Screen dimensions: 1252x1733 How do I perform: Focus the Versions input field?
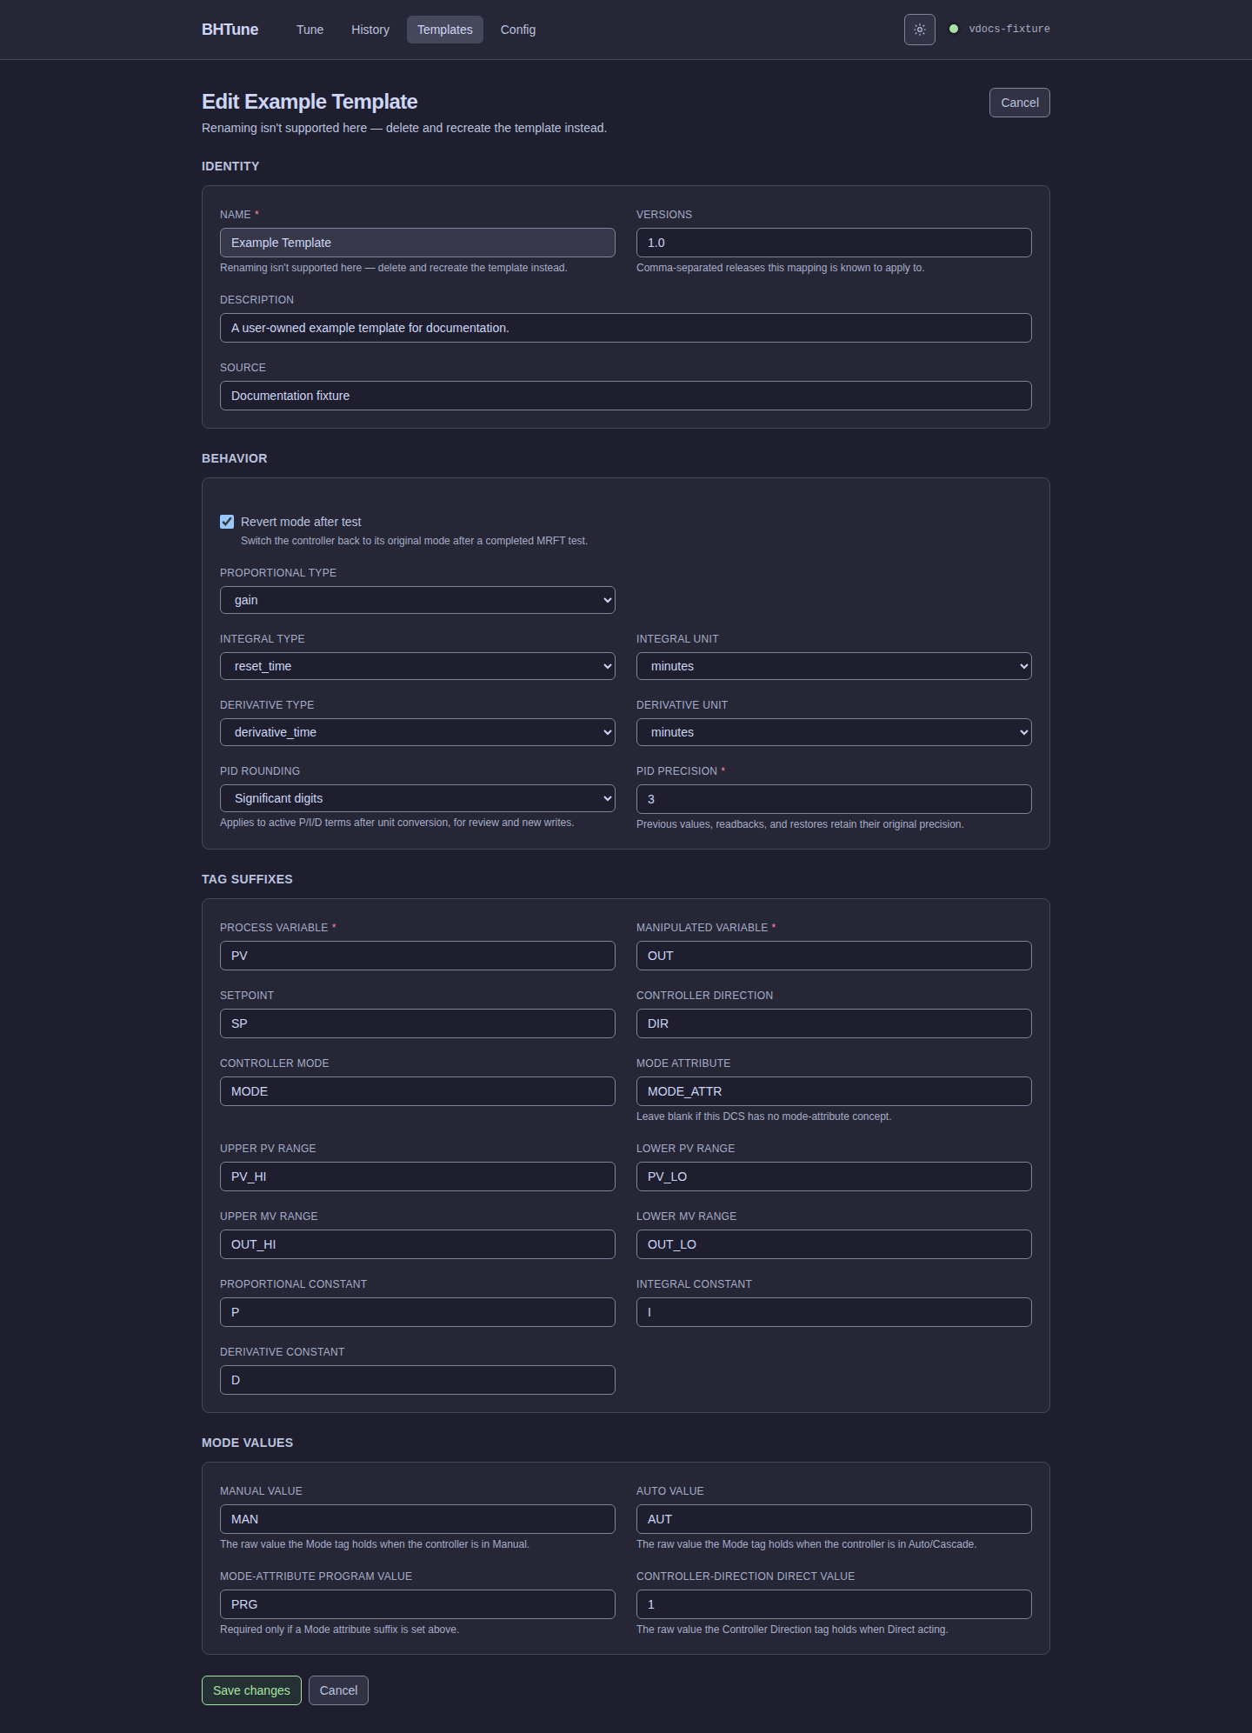[834, 243]
